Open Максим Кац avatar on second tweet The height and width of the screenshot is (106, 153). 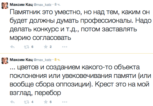coord(5,61)
